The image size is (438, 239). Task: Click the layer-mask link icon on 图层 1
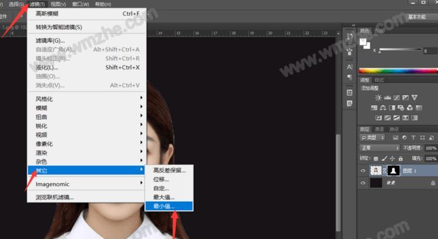tap(384, 171)
